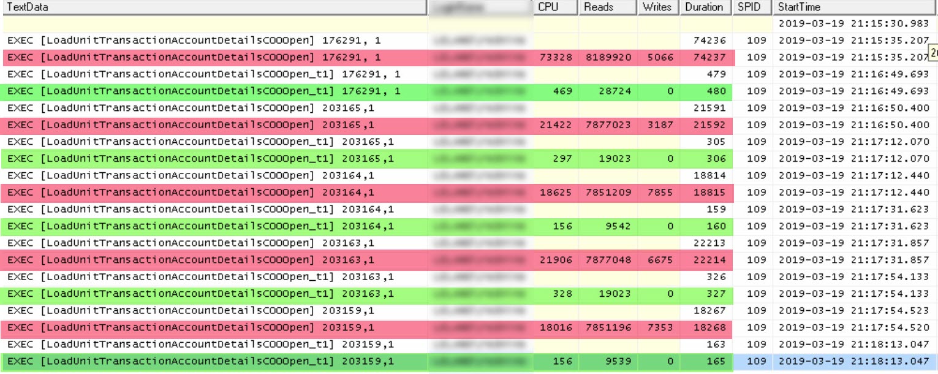Viewport: 938px width, 374px height.
Task: Select the Duration value 21591
Action: [709, 108]
